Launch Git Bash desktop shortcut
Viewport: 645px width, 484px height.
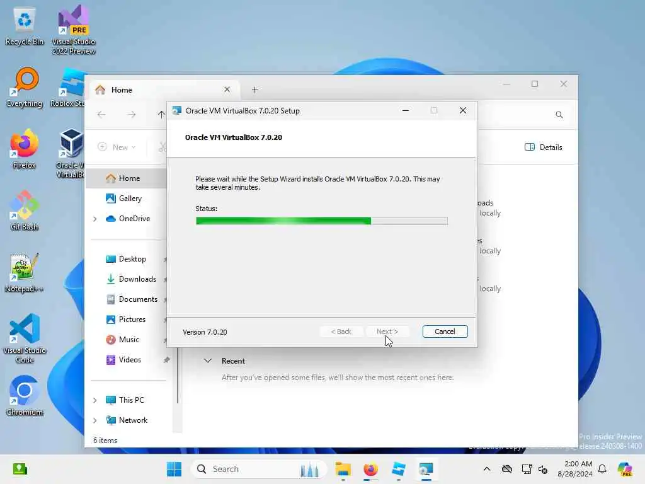(25, 211)
